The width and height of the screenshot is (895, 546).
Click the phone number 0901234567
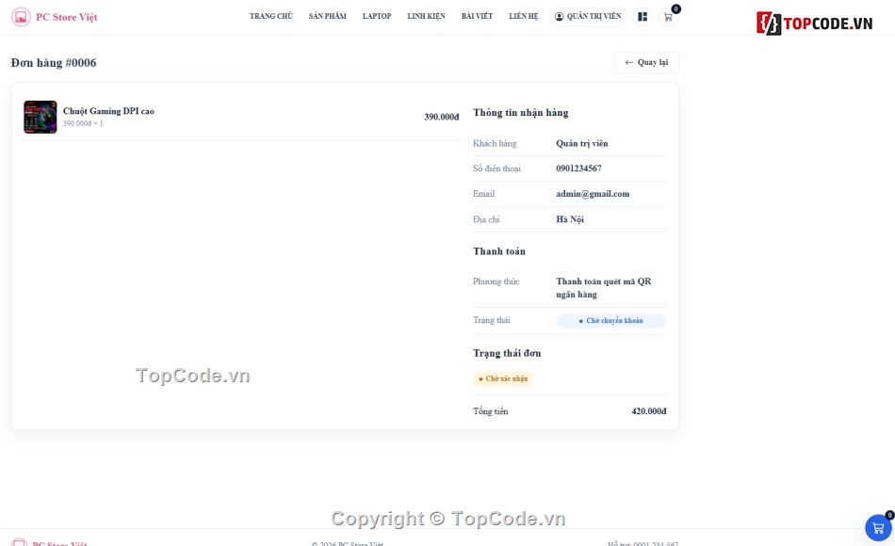coord(578,169)
